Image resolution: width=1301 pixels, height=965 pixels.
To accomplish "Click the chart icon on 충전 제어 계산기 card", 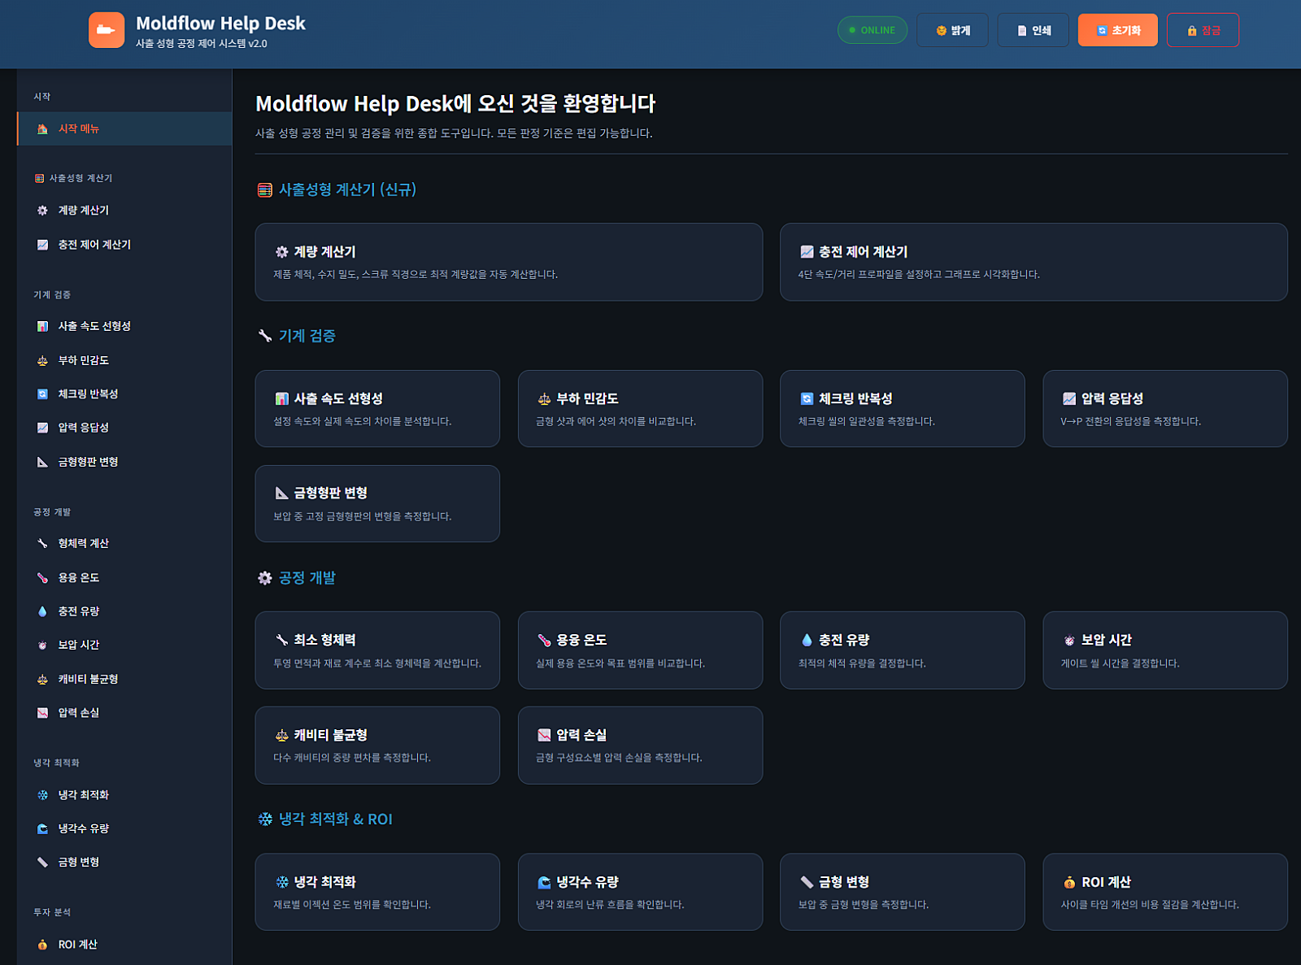I will coord(807,252).
